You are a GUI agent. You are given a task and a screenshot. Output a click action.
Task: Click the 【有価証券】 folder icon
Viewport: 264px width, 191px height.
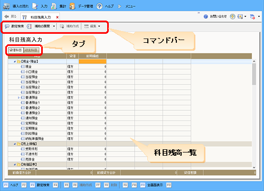[x=18, y=165]
